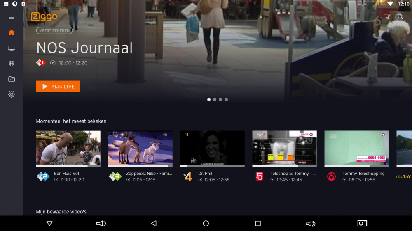Screen dimensions: 412x231
Task: Click the replay icon beside 12:00 - 12:20
Action: (53, 63)
